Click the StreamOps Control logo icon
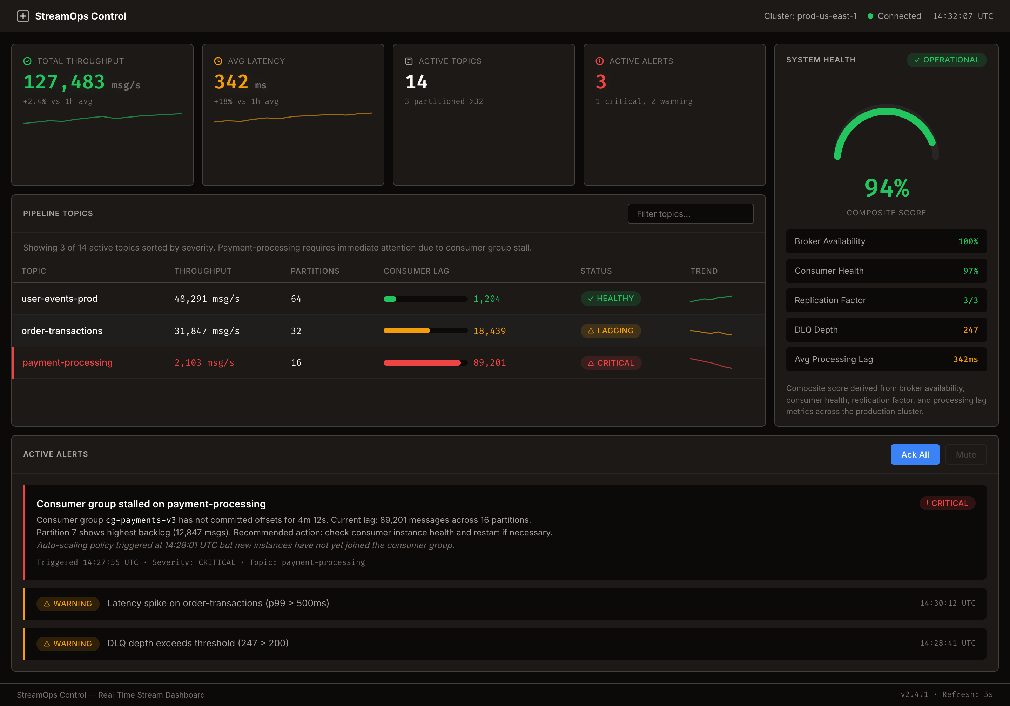The image size is (1010, 706). click(x=23, y=16)
